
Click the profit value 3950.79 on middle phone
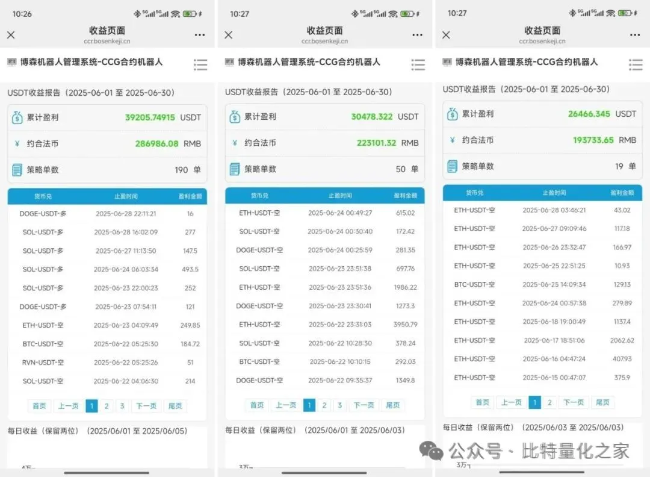pos(406,325)
